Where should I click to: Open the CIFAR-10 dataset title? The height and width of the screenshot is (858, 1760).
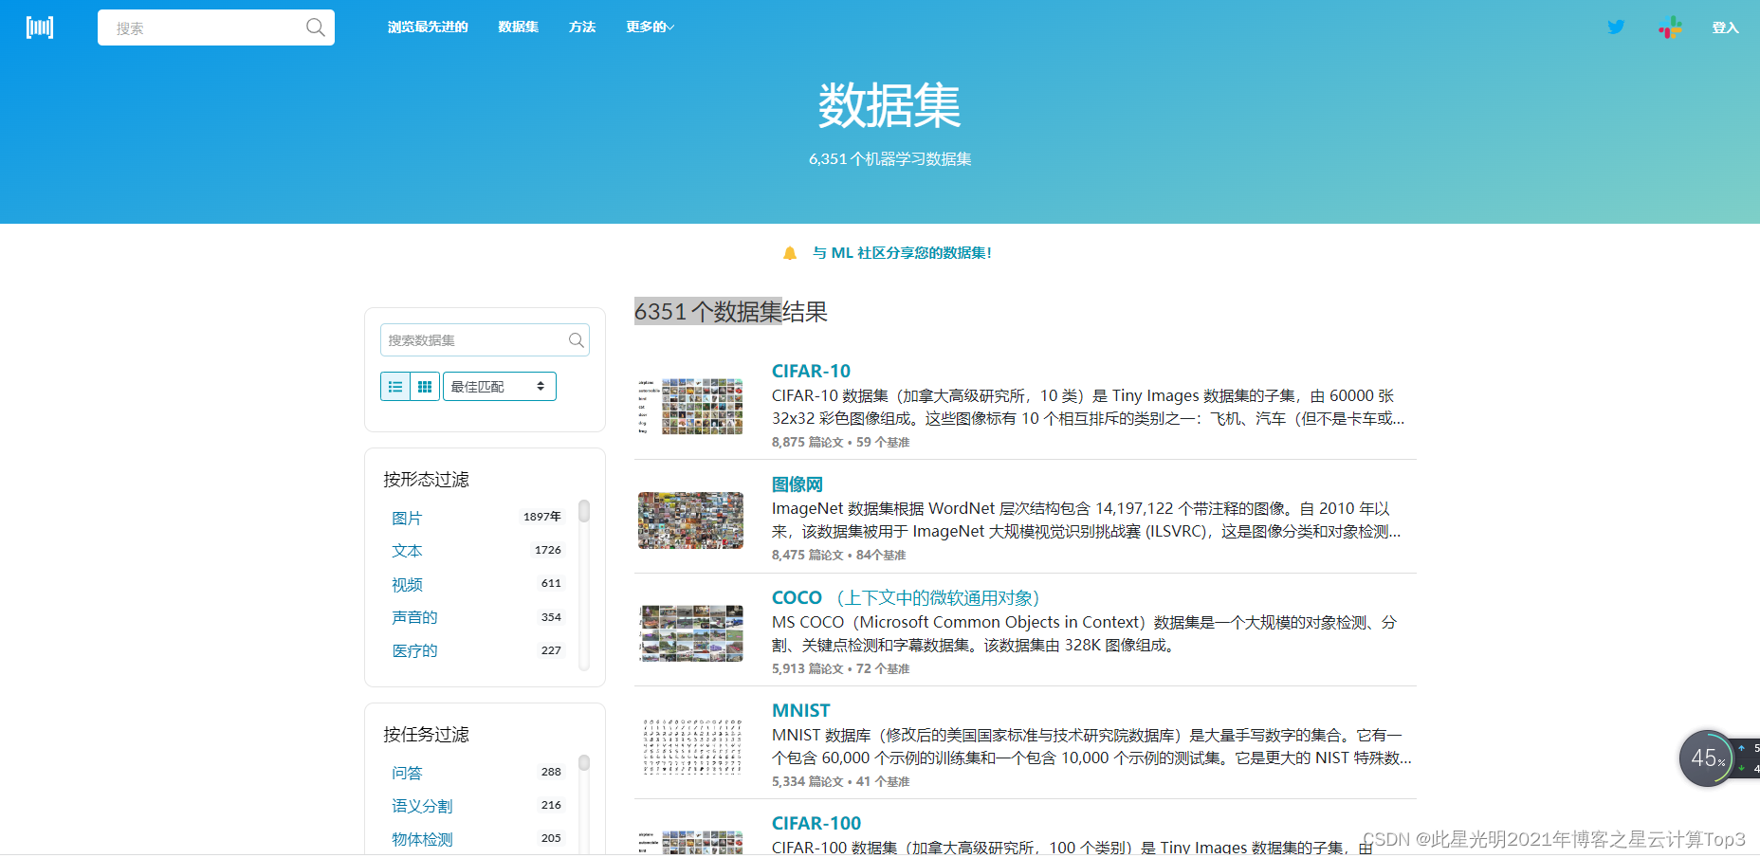tap(811, 371)
